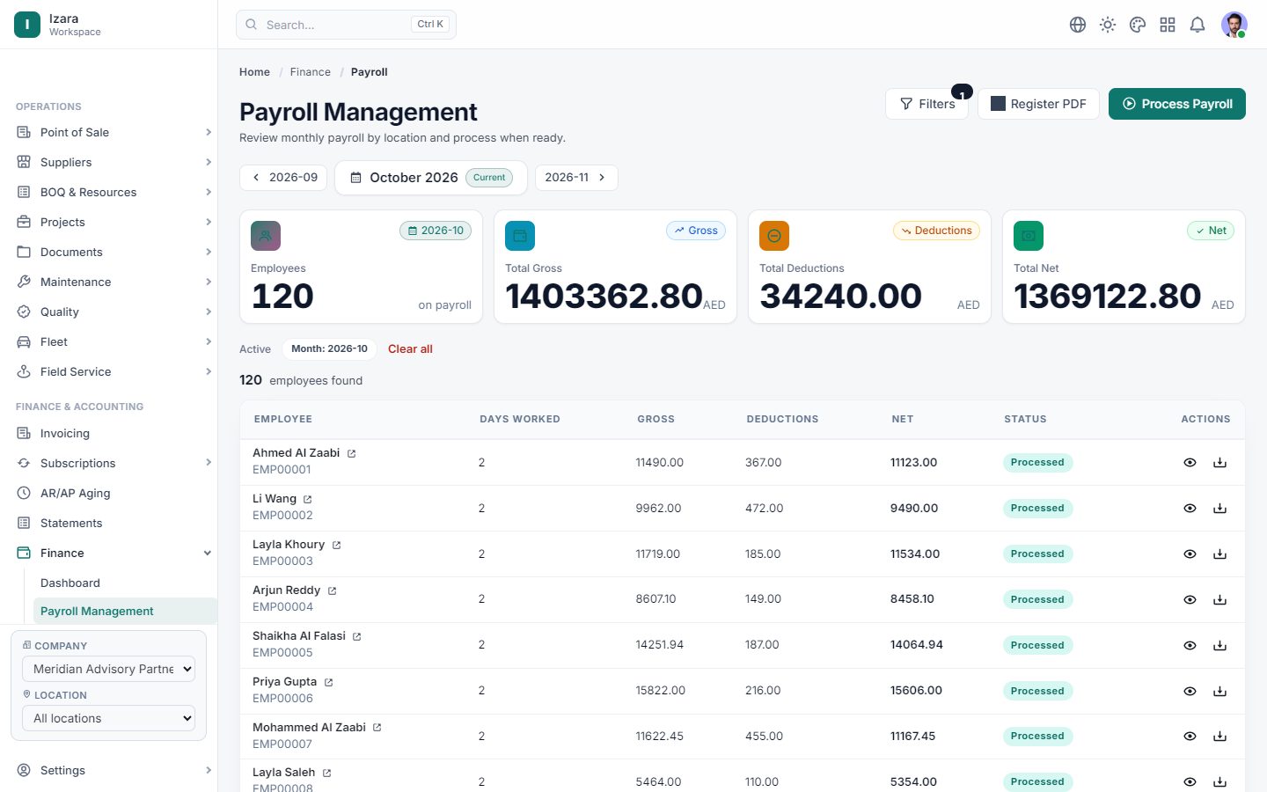This screenshot has height=792, width=1267.
Task: Expand the Point of Sale menu
Action: point(115,132)
